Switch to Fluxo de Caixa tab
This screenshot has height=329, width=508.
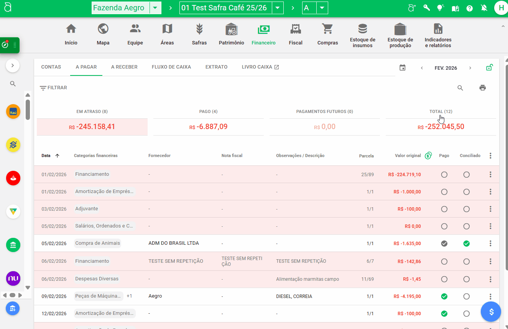click(171, 67)
